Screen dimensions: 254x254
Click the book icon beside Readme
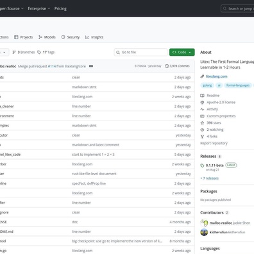click(x=202, y=96)
